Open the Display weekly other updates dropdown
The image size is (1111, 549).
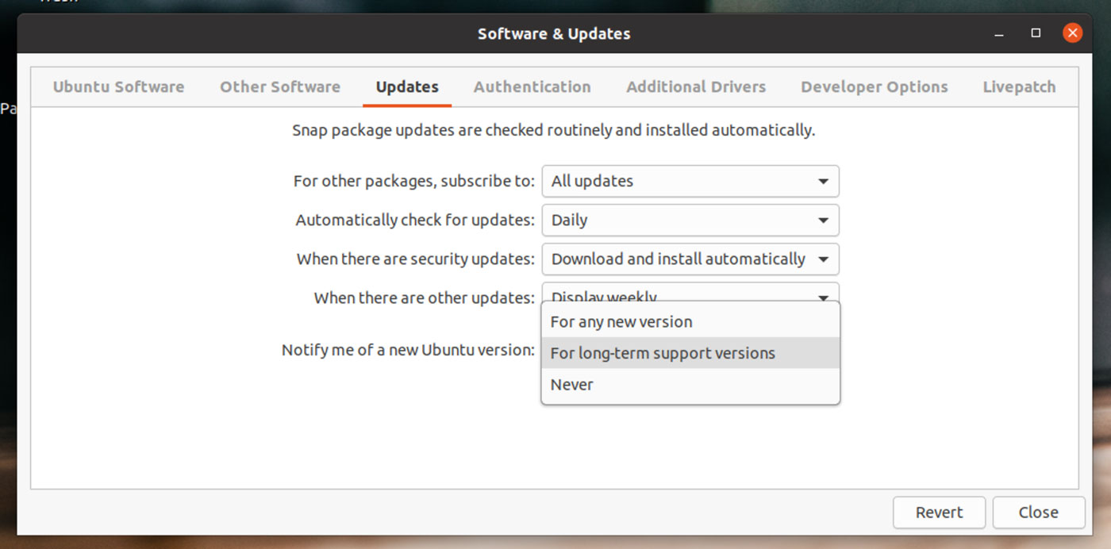690,292
